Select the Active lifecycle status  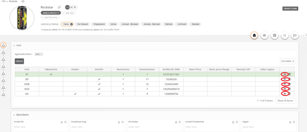113,24
